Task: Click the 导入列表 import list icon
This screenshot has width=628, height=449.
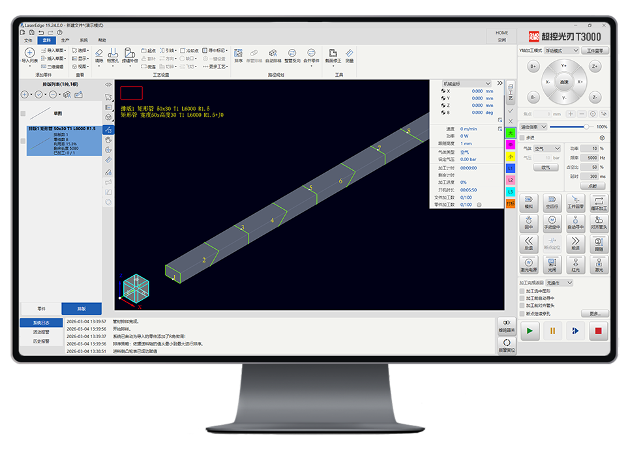Action: (29, 53)
